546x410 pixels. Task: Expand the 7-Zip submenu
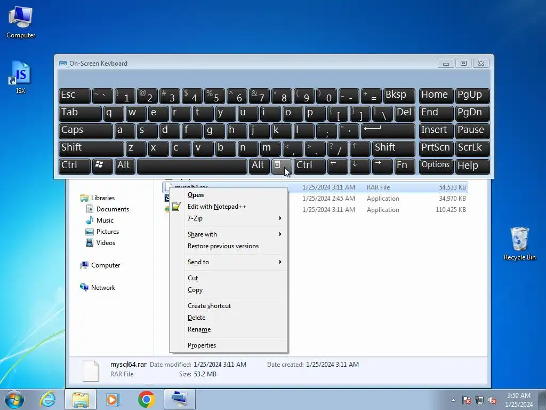click(x=235, y=218)
